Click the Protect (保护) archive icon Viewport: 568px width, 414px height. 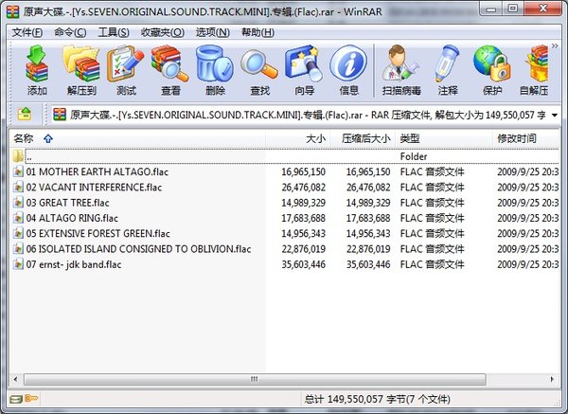tap(492, 70)
